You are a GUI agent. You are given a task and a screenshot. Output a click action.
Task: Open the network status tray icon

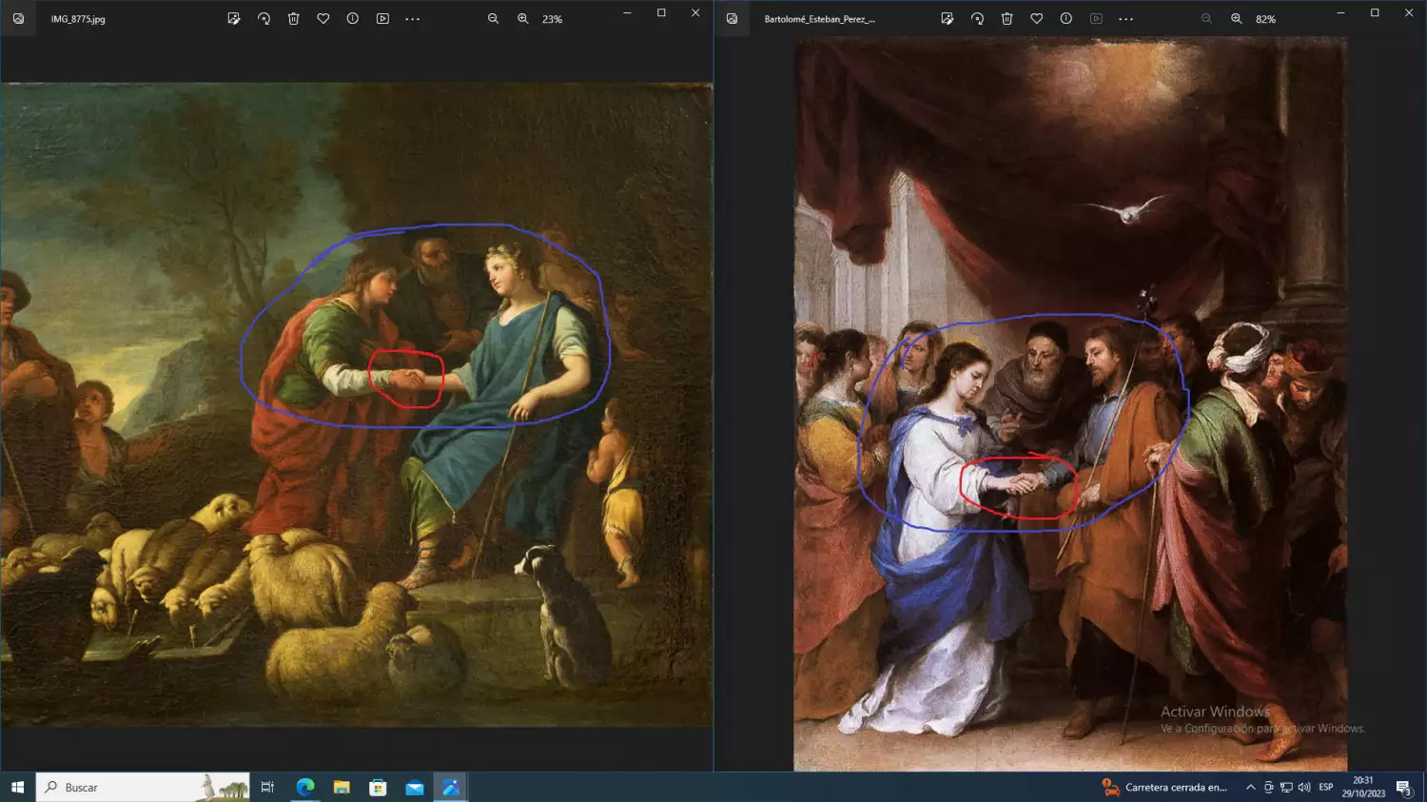click(1286, 787)
